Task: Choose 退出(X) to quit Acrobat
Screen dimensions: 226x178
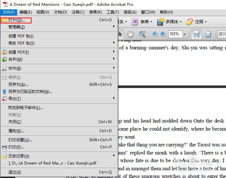Action: (59, 172)
